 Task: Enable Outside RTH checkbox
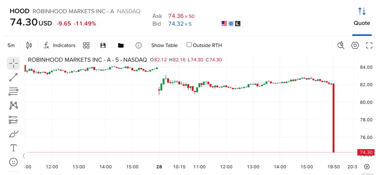coord(189,45)
